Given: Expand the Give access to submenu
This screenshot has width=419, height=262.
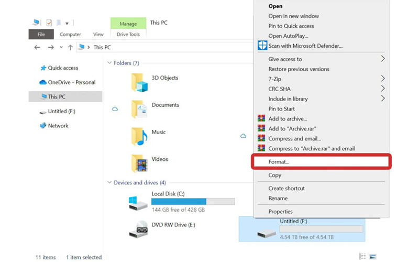Looking at the screenshot, I should pos(383,59).
